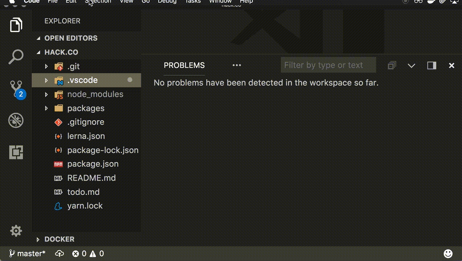Open Source Control view showing 2 changes
462x261 pixels.
tap(16, 88)
